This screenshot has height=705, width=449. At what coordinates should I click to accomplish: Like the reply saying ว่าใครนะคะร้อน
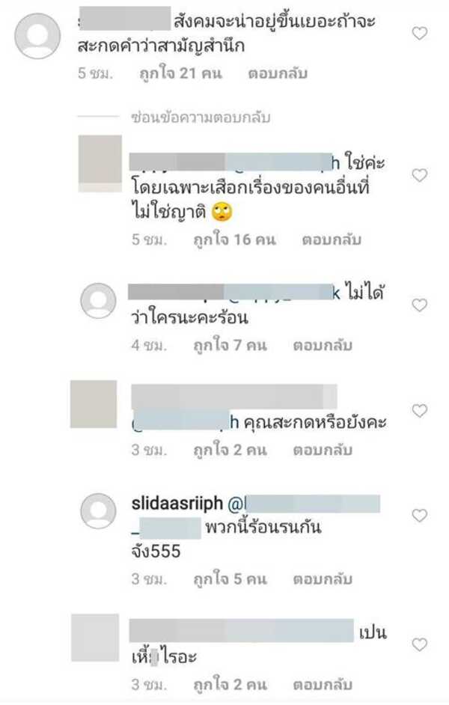point(420,305)
